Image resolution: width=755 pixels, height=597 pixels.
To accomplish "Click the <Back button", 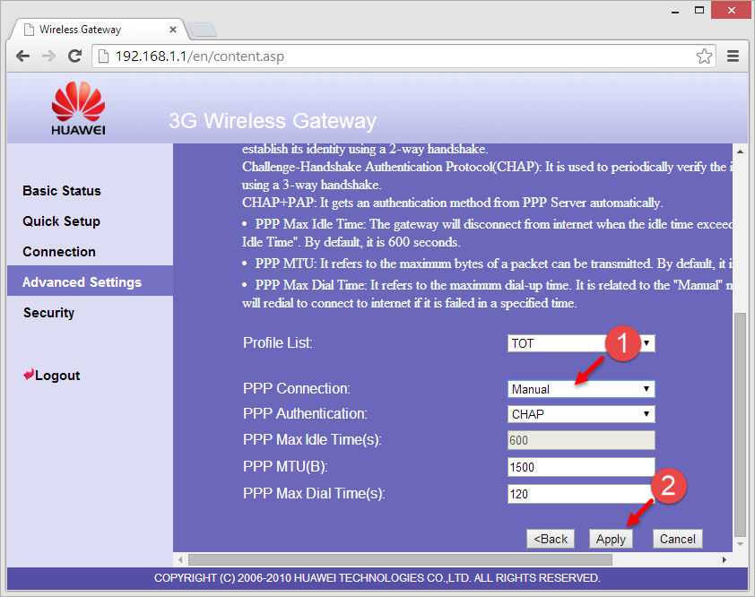I will [551, 539].
